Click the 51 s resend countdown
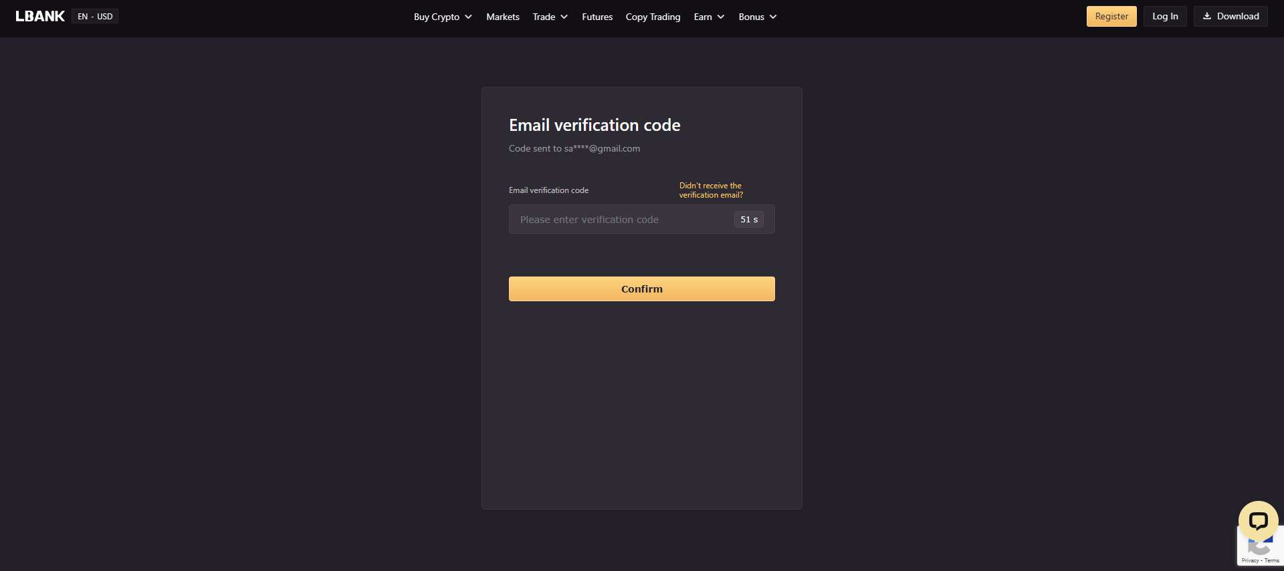 click(749, 219)
